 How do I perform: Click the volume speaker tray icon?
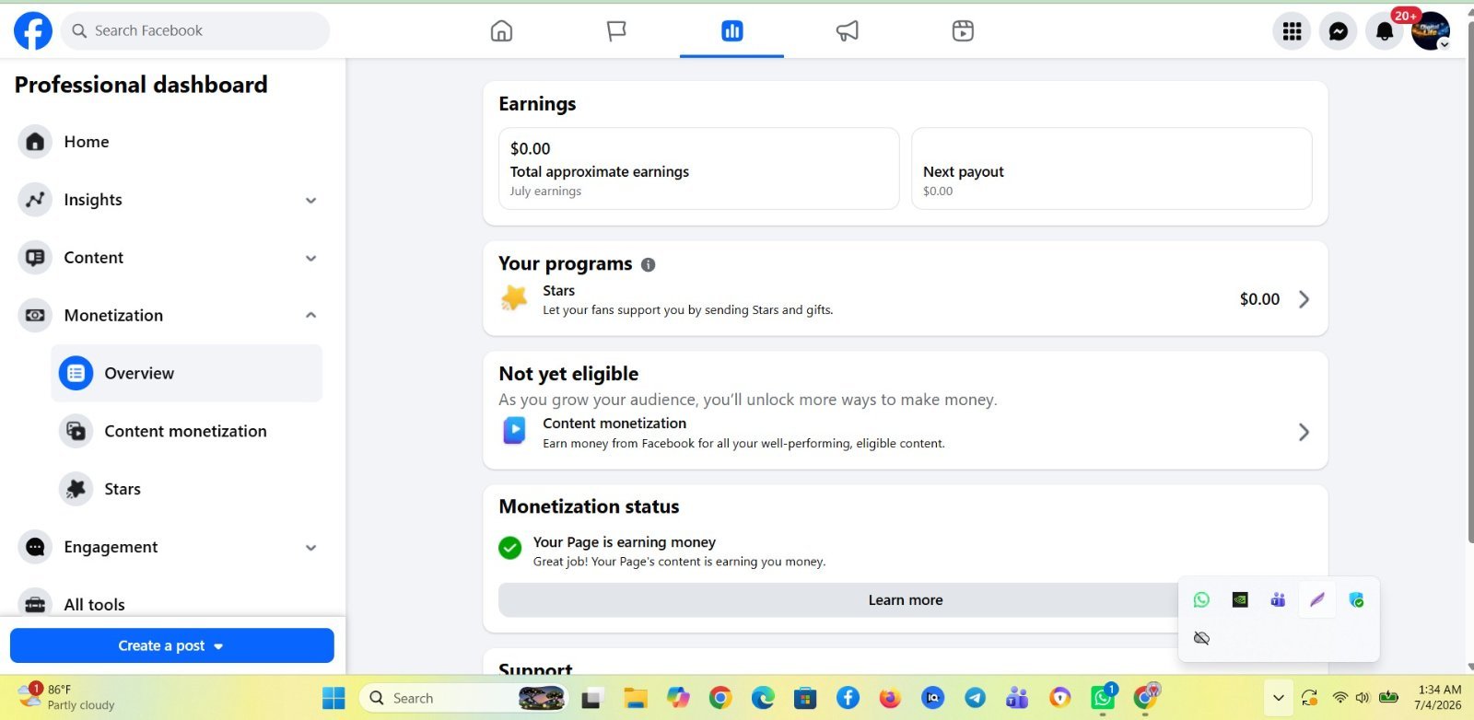click(1363, 698)
